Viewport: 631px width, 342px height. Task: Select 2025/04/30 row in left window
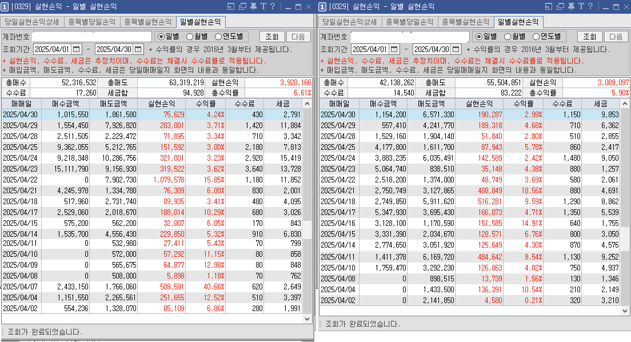pos(152,115)
